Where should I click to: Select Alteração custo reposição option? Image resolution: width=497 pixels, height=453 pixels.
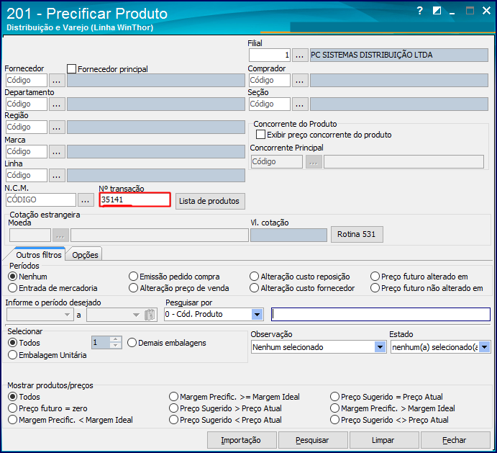(254, 277)
